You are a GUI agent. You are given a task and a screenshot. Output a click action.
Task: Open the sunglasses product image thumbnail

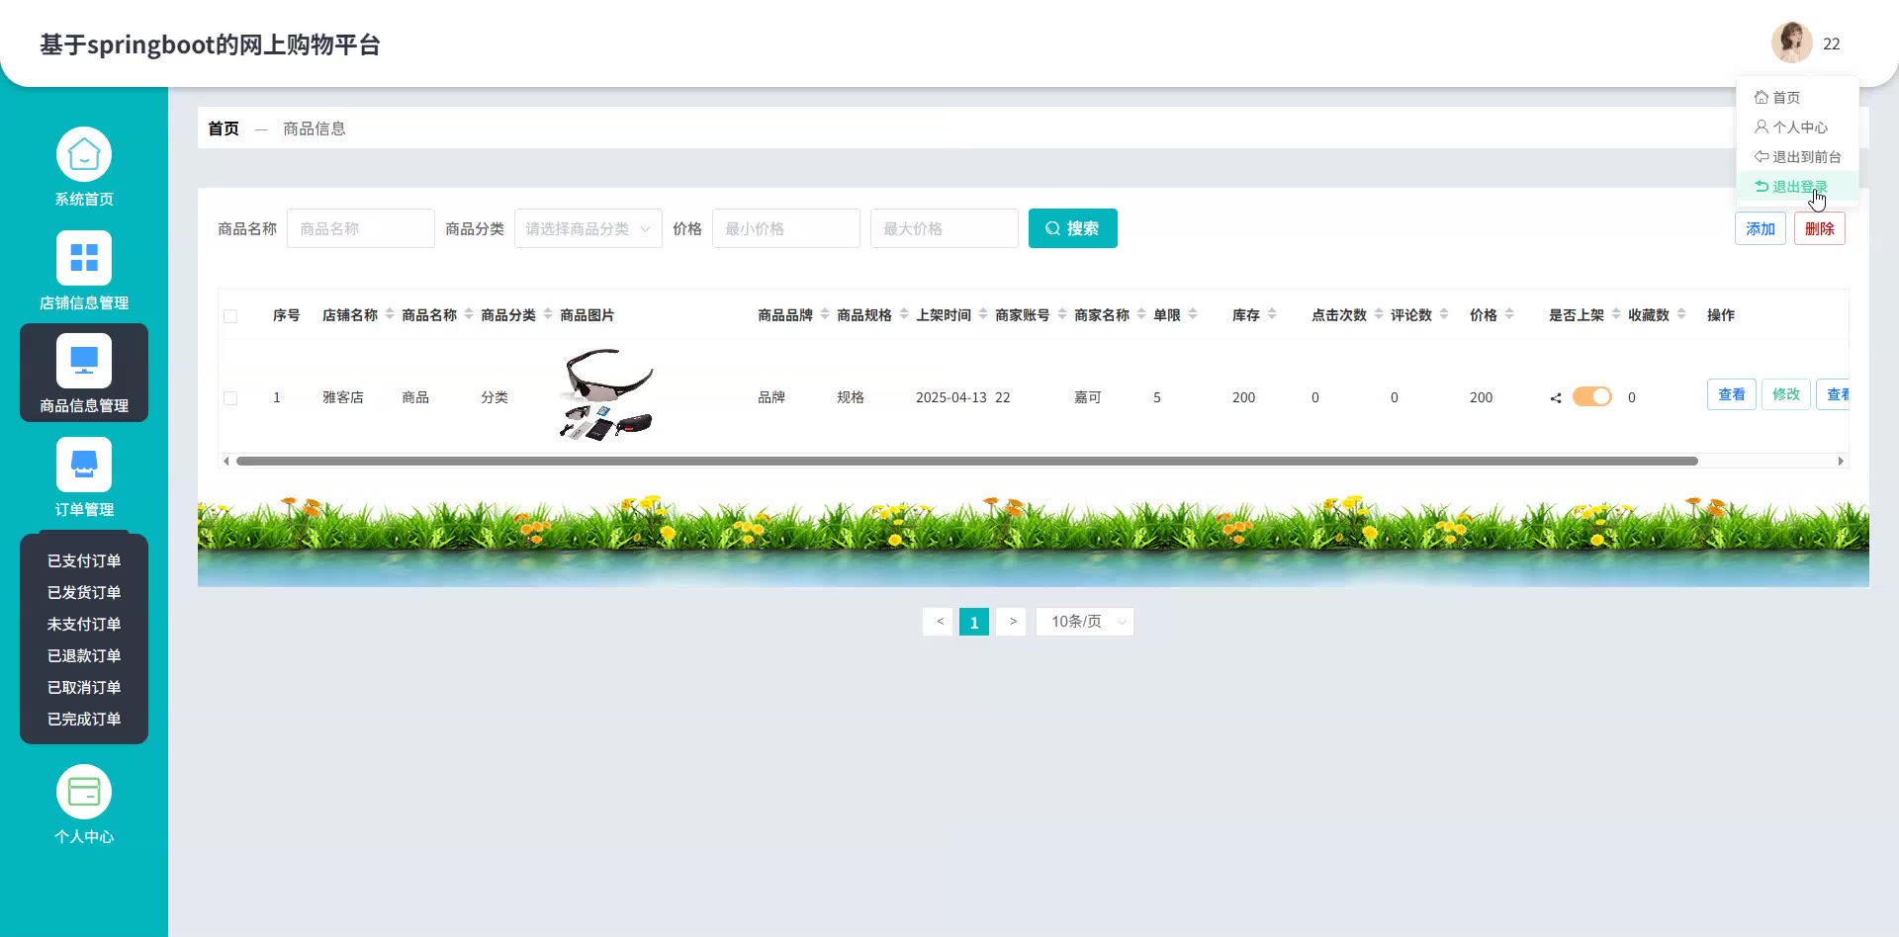click(x=607, y=394)
